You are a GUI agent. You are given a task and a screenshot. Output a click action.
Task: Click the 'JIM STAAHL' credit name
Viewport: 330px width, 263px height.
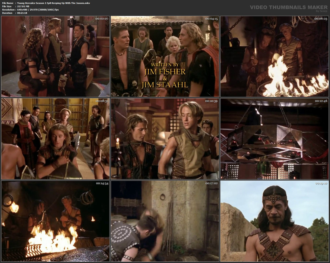click(165, 85)
